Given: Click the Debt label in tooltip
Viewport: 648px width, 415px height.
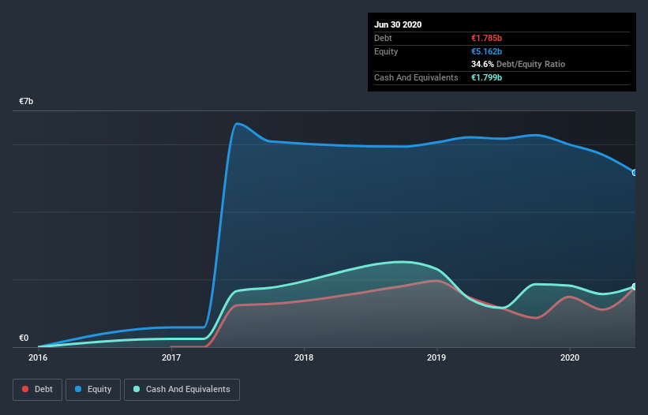Looking at the screenshot, I should point(383,38).
